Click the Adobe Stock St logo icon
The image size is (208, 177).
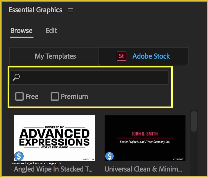tap(121, 56)
